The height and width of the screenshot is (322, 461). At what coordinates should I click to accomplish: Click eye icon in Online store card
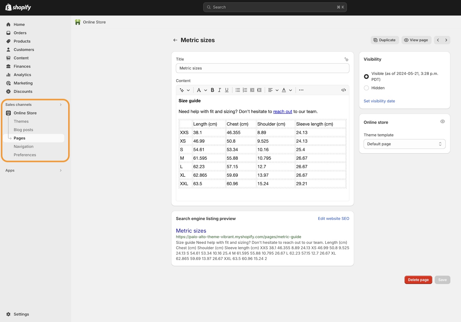click(442, 121)
